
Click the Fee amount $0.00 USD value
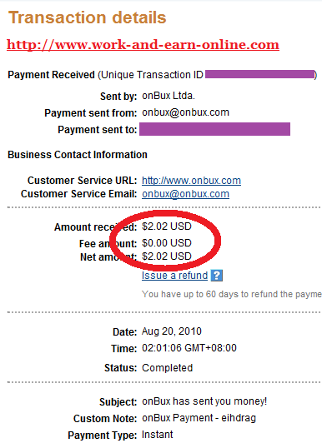[167, 242]
